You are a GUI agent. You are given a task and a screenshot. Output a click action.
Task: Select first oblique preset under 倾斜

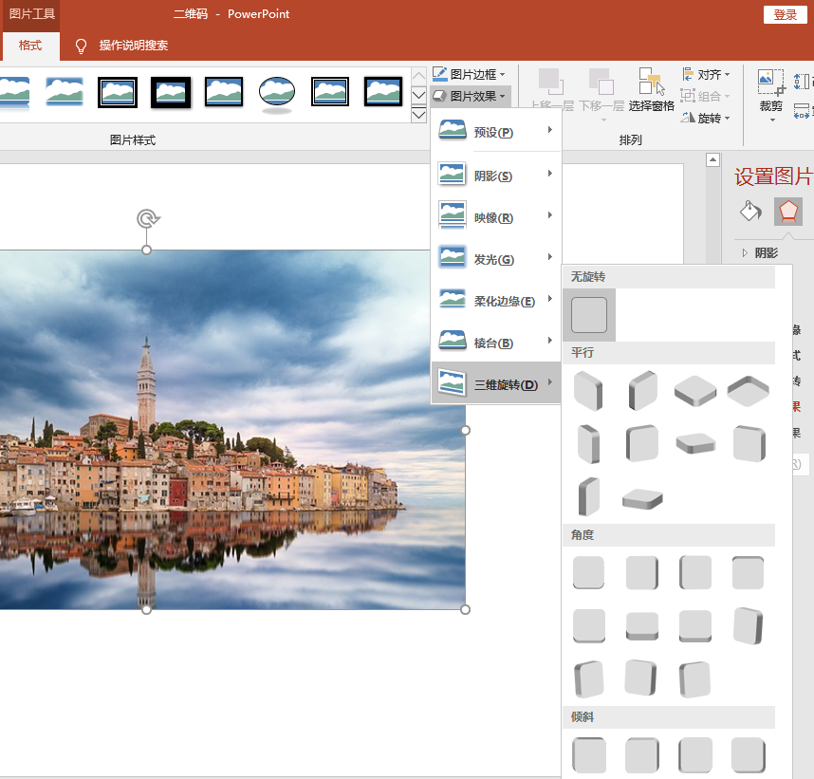pyautogui.click(x=589, y=755)
